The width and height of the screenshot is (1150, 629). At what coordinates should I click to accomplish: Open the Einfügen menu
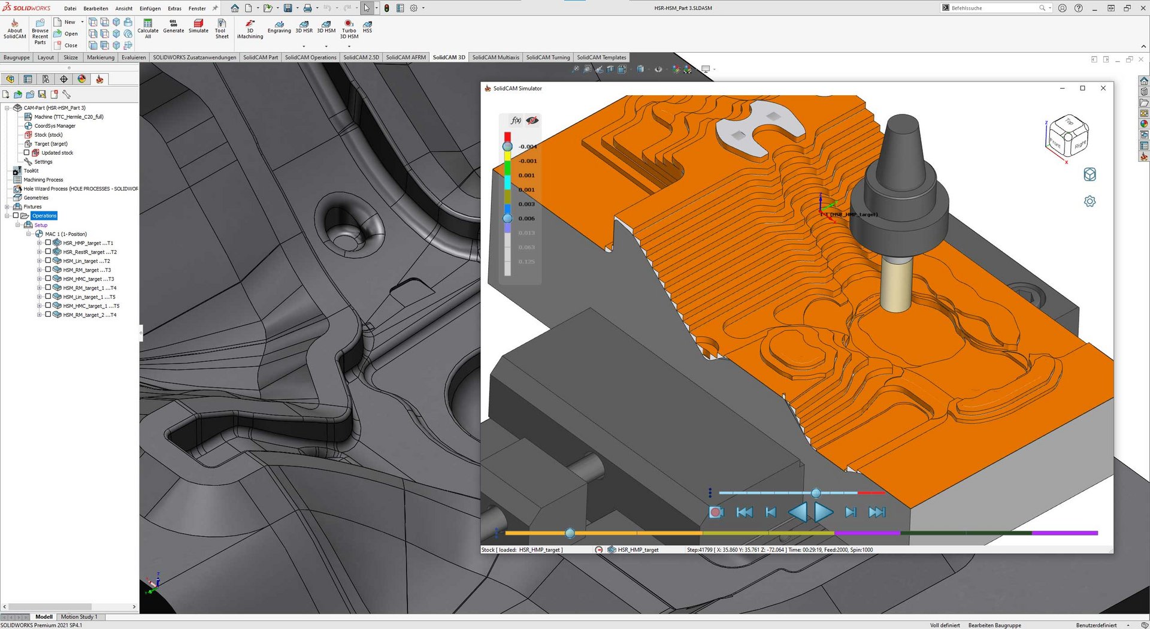click(150, 8)
